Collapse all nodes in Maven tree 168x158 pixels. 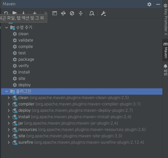(81, 13)
